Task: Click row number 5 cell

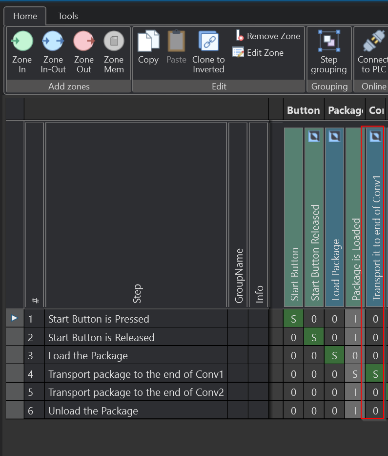Action: 34,392
